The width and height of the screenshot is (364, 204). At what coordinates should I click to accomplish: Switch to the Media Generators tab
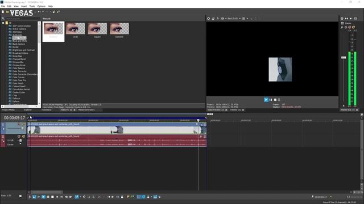[86, 110]
